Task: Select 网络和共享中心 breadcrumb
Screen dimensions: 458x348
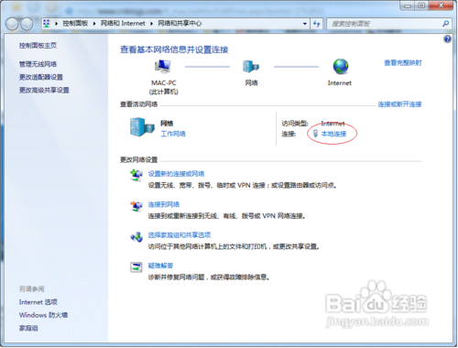Action: click(180, 24)
